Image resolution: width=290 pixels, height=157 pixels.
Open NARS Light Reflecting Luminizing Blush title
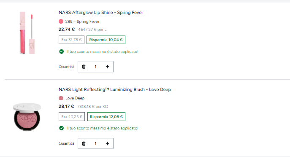(x=115, y=90)
